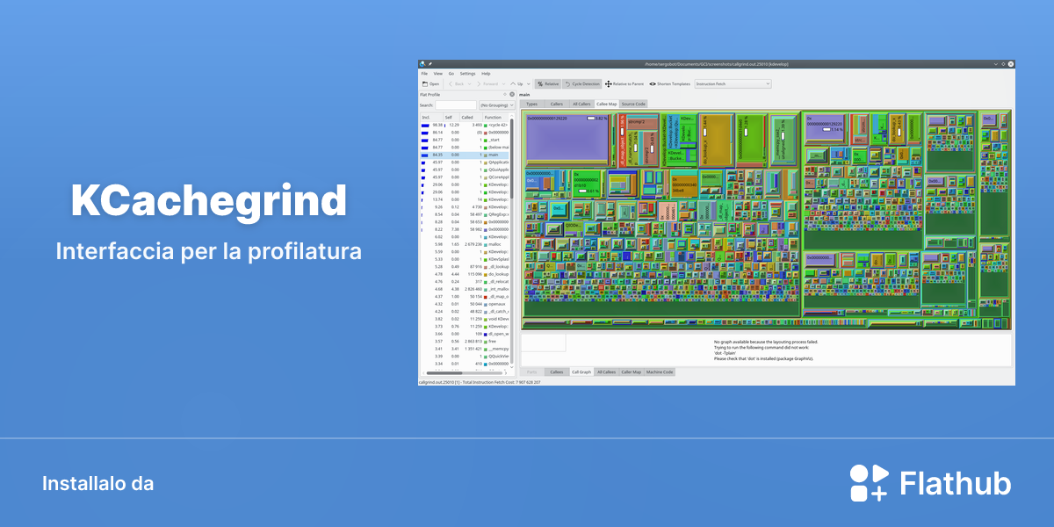Click the pin icon in title bar

pyautogui.click(x=430, y=64)
